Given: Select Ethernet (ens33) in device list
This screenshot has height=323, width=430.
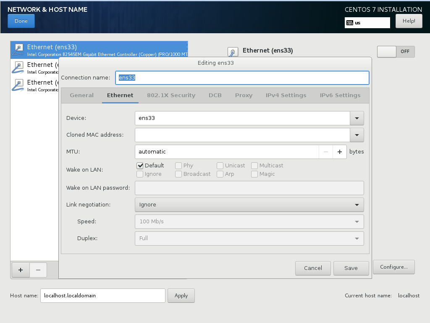Looking at the screenshot, I should pos(99,50).
